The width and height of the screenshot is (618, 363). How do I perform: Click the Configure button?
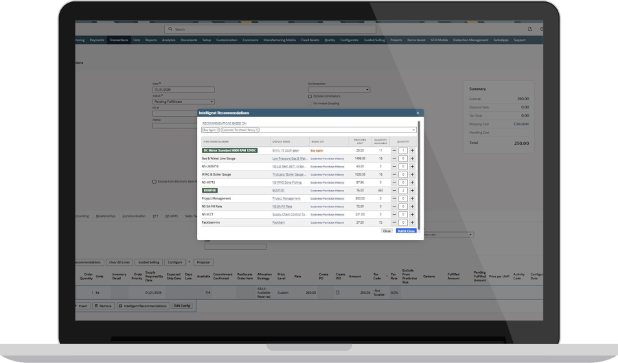tap(175, 262)
